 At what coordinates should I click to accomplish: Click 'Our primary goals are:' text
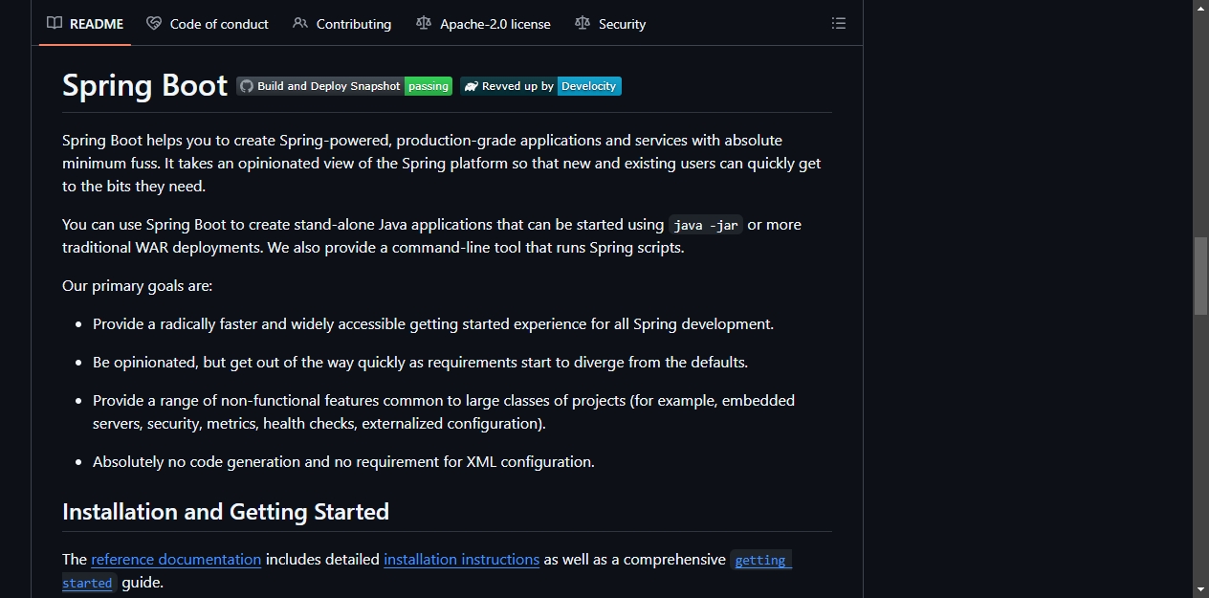(138, 286)
